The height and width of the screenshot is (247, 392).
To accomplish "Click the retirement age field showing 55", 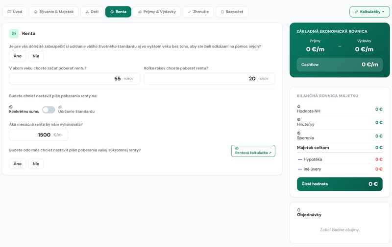I will (75, 79).
